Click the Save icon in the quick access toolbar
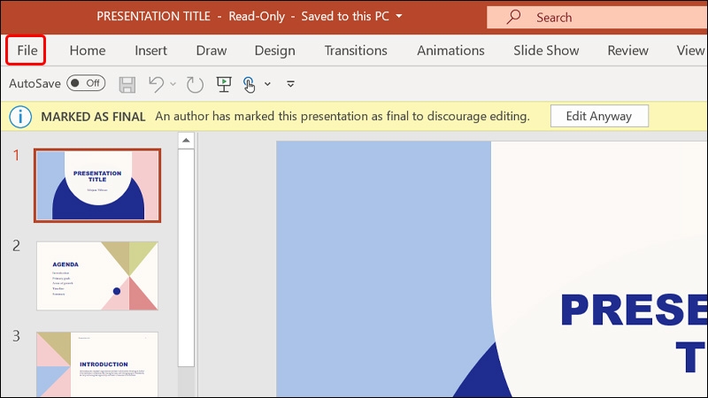This screenshot has width=708, height=398. pos(127,84)
